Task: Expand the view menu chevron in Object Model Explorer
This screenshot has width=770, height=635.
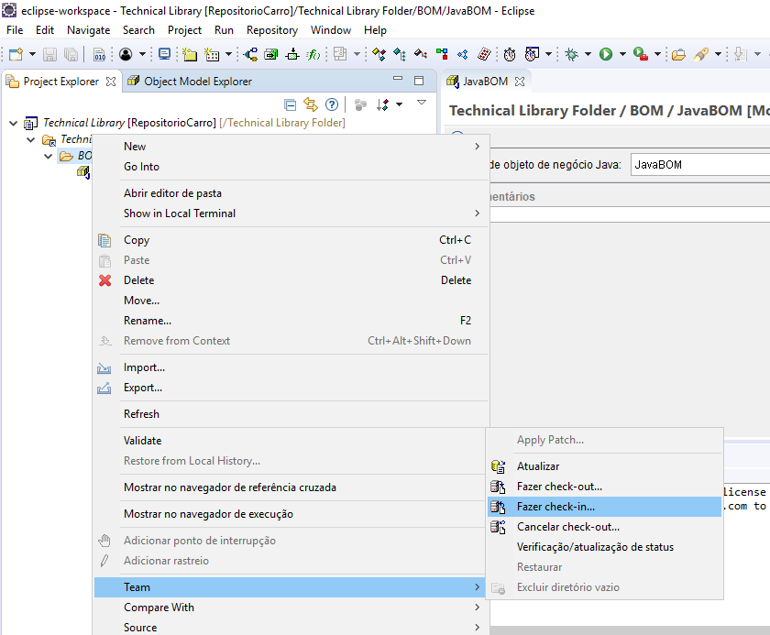Action: (422, 104)
